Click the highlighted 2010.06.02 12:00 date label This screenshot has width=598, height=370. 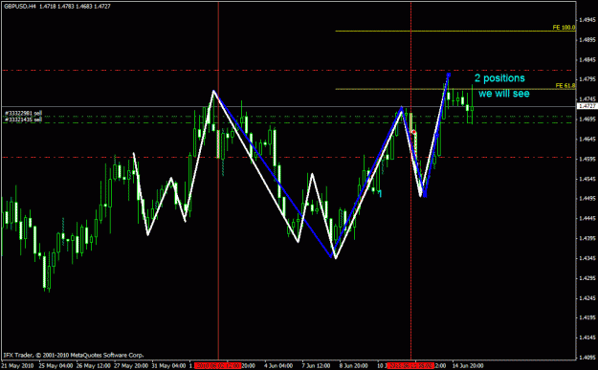click(217, 366)
